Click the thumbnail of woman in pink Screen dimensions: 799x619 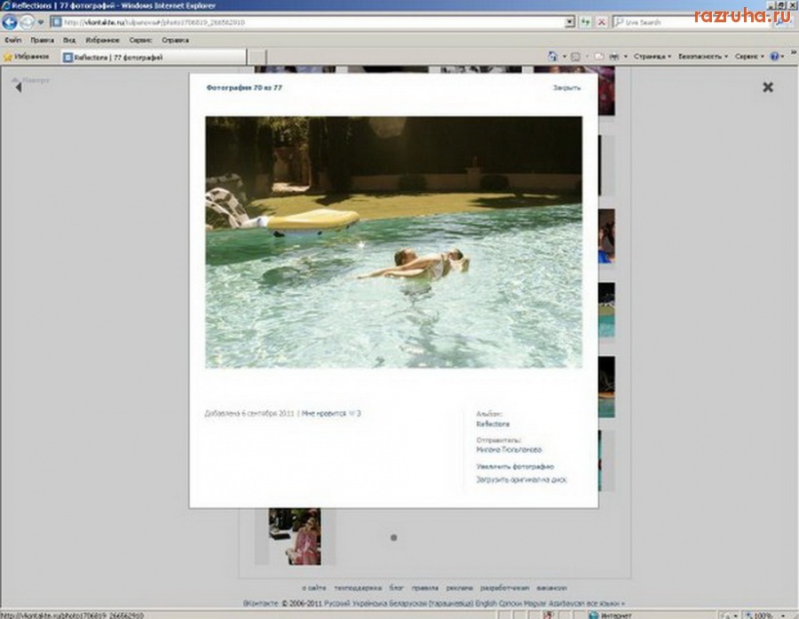point(295,536)
